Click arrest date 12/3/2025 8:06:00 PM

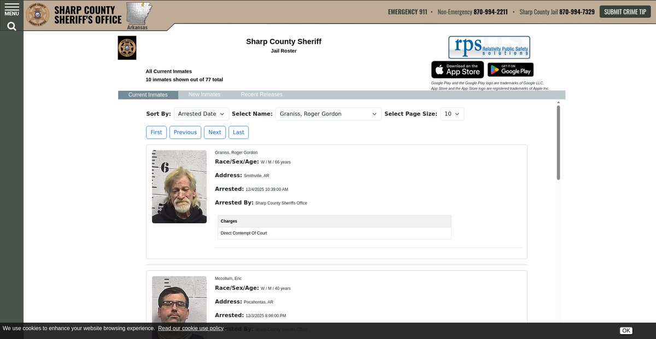tap(266, 316)
